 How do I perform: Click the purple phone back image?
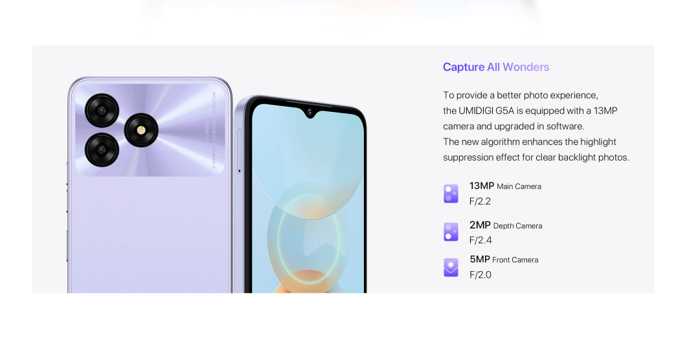pos(150,184)
